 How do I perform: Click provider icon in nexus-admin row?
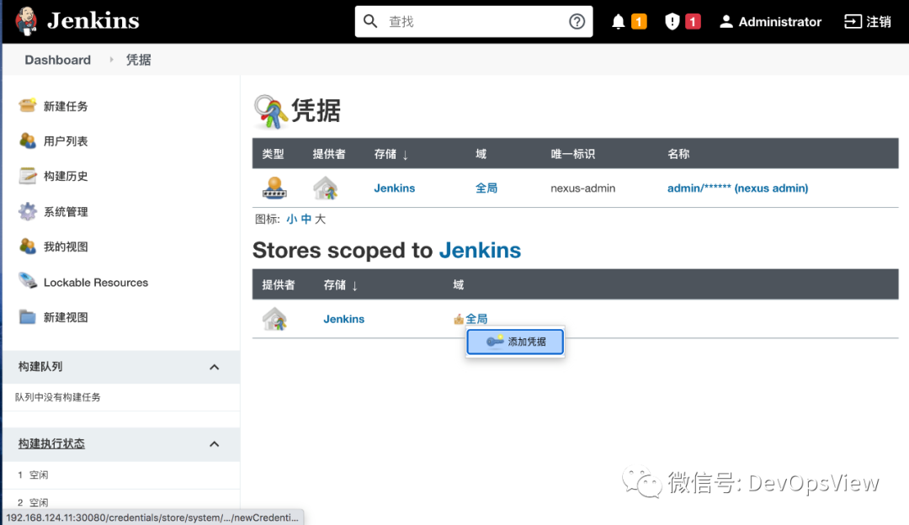coord(325,188)
